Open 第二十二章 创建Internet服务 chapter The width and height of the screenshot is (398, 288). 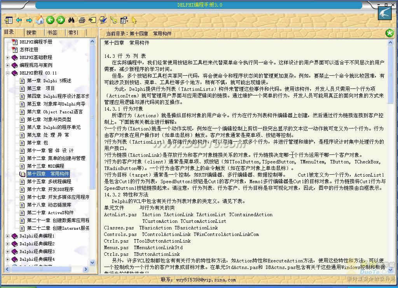point(58,228)
